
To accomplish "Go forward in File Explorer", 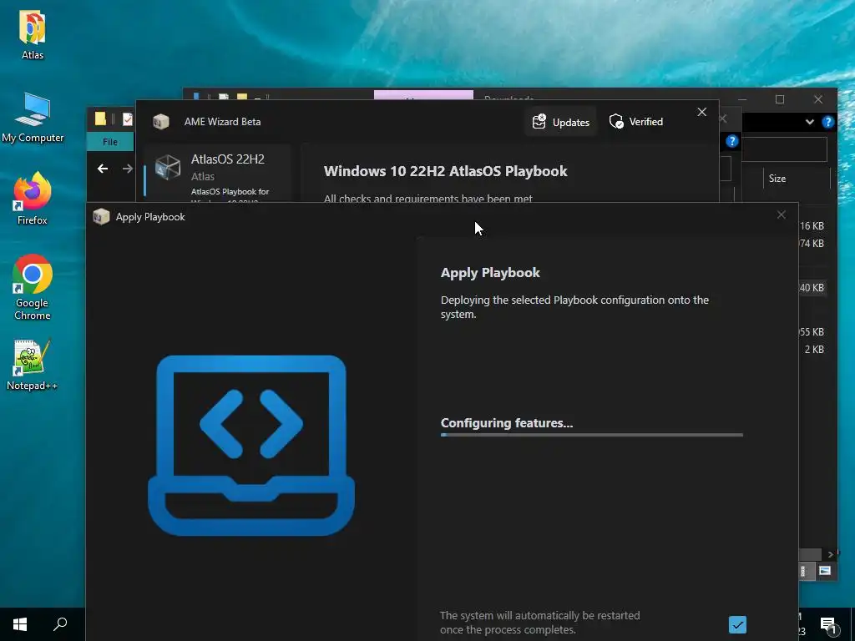I will 128,169.
